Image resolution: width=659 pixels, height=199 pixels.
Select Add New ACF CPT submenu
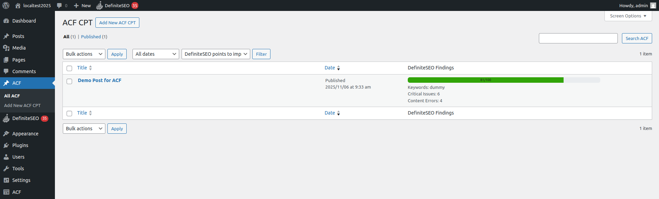(x=22, y=106)
